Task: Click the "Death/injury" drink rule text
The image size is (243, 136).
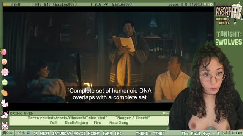Action: click(76, 122)
